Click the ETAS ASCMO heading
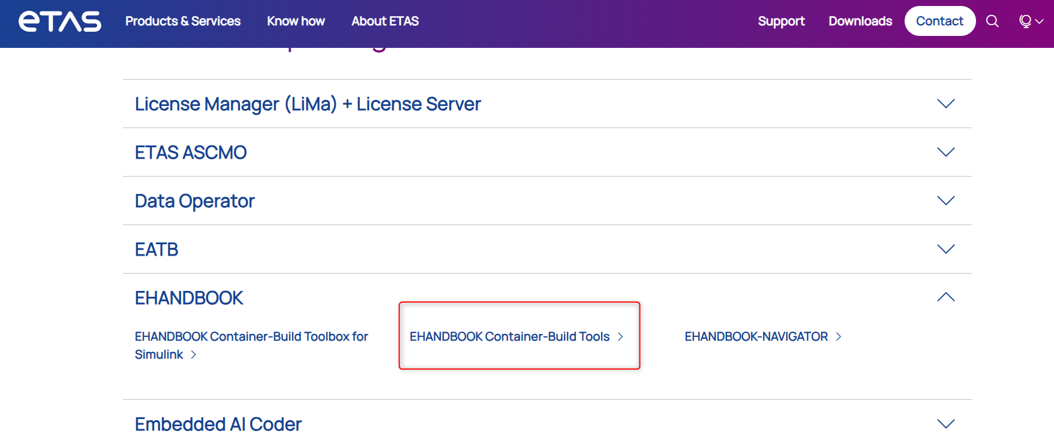 (191, 153)
